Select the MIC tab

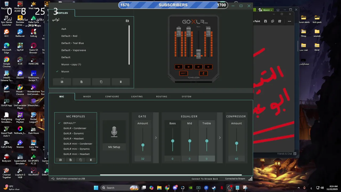[62, 97]
